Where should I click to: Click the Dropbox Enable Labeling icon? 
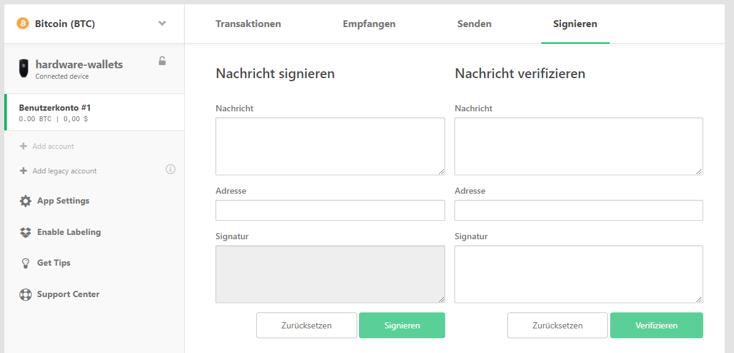(x=25, y=232)
